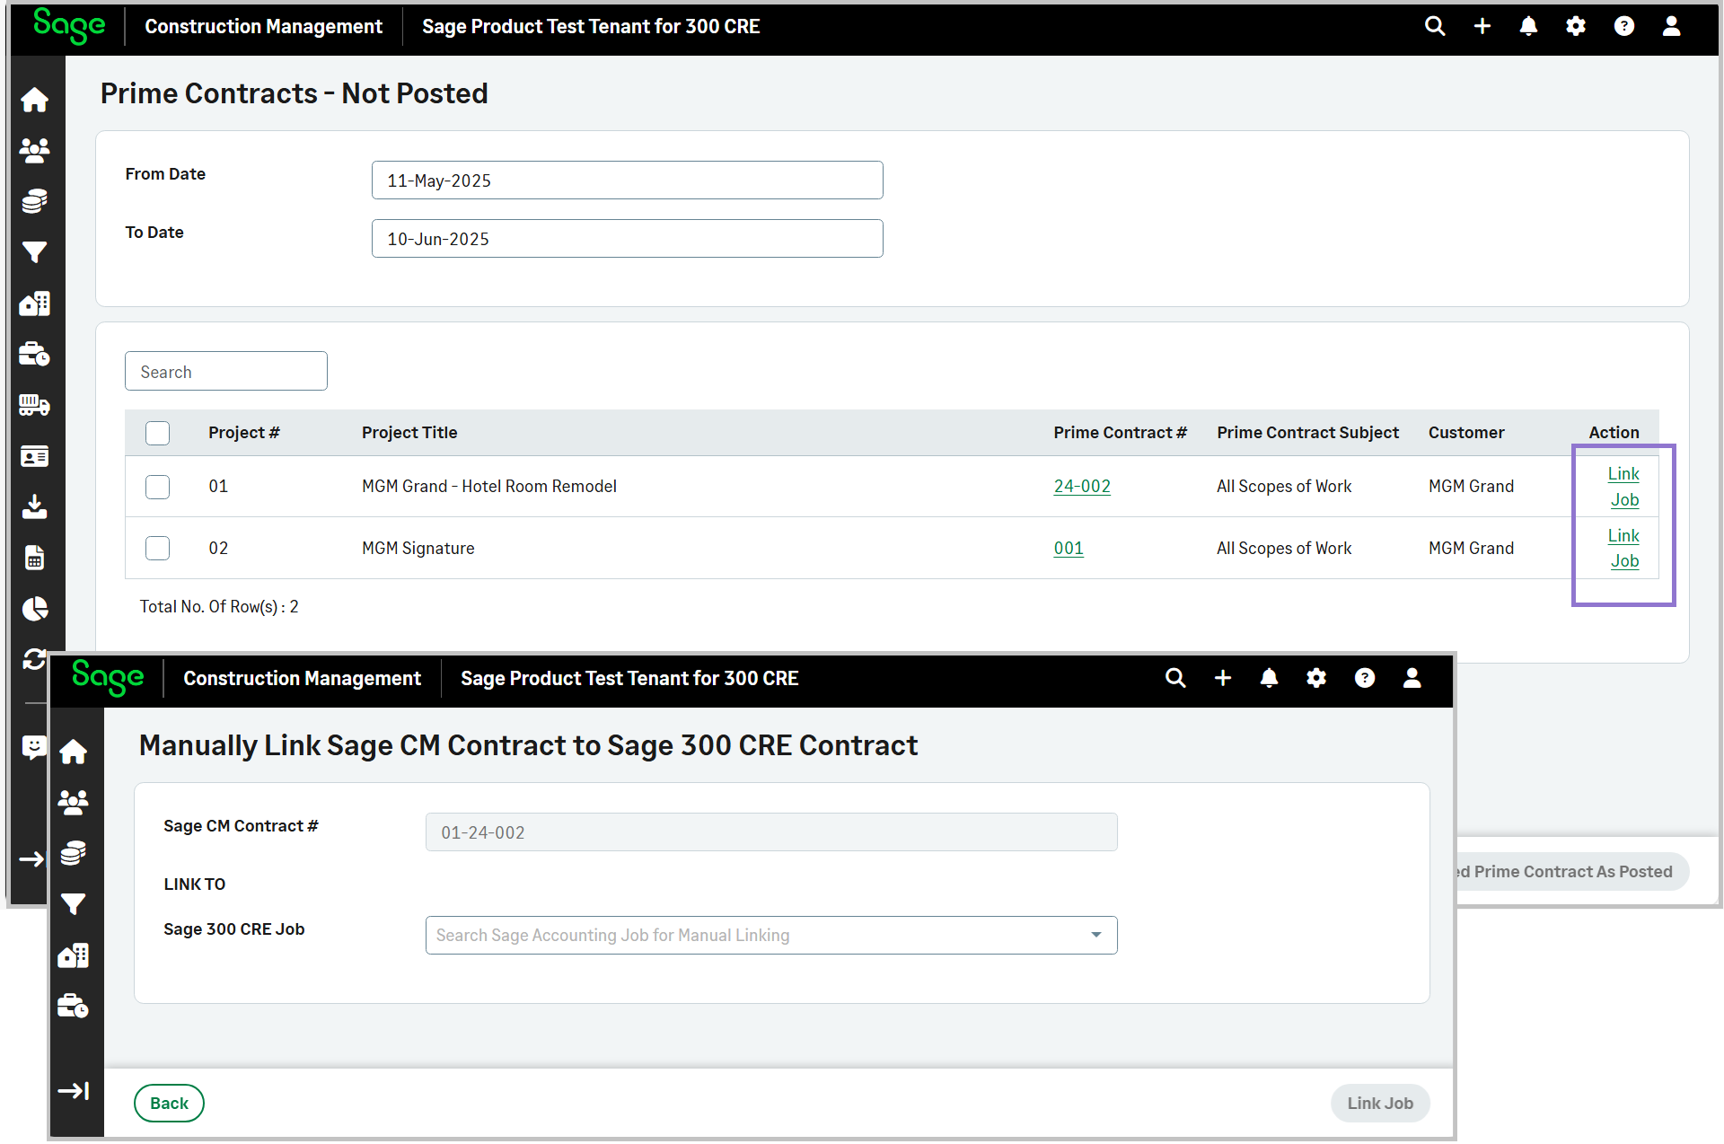Screen dimensions: 1724x1144
Task: Open user profile in the Manually Link header
Action: coord(1412,678)
